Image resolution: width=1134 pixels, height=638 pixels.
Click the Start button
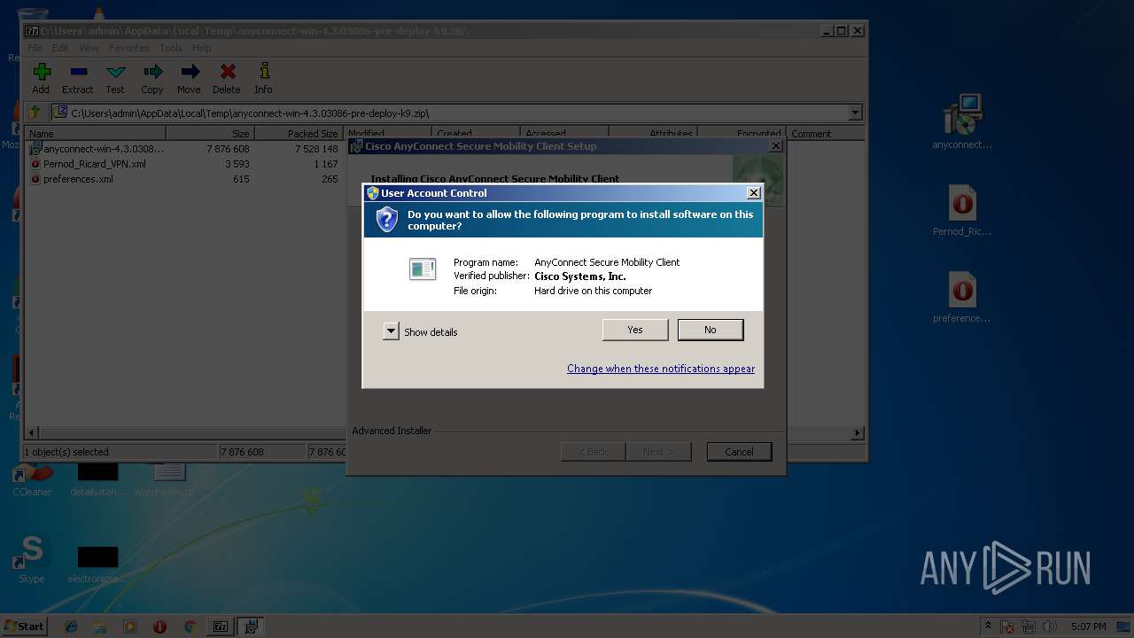(x=25, y=626)
